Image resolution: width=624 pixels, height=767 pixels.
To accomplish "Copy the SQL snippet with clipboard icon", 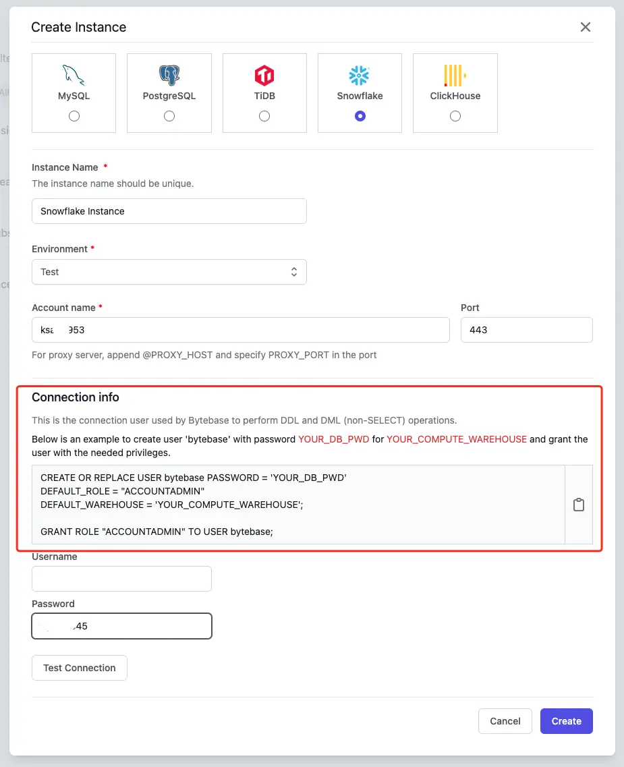I will point(579,505).
